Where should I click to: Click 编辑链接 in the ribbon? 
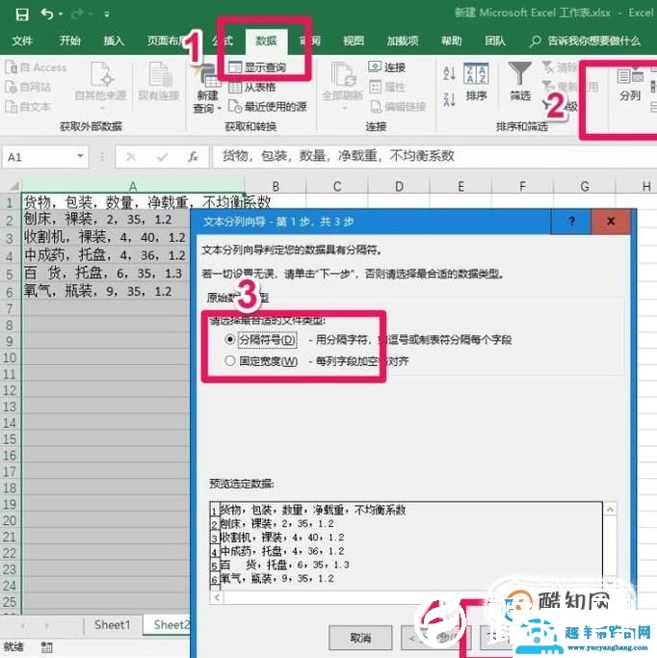pos(398,107)
